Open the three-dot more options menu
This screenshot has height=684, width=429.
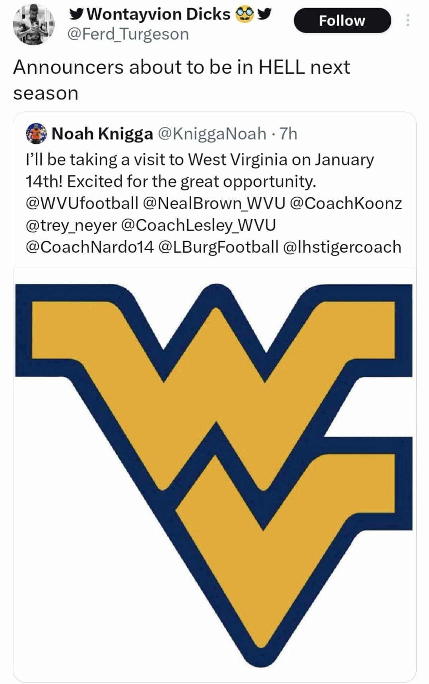click(408, 20)
